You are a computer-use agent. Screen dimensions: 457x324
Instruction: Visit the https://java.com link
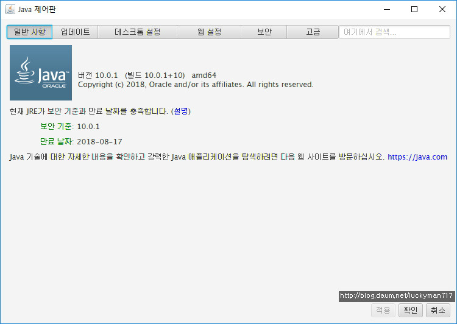pos(417,157)
